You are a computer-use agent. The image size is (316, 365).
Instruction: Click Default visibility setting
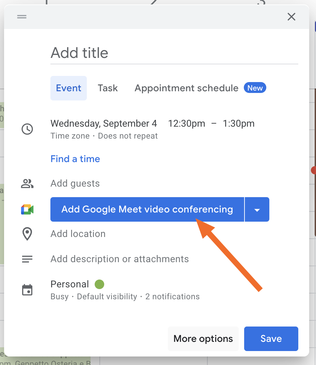click(107, 297)
